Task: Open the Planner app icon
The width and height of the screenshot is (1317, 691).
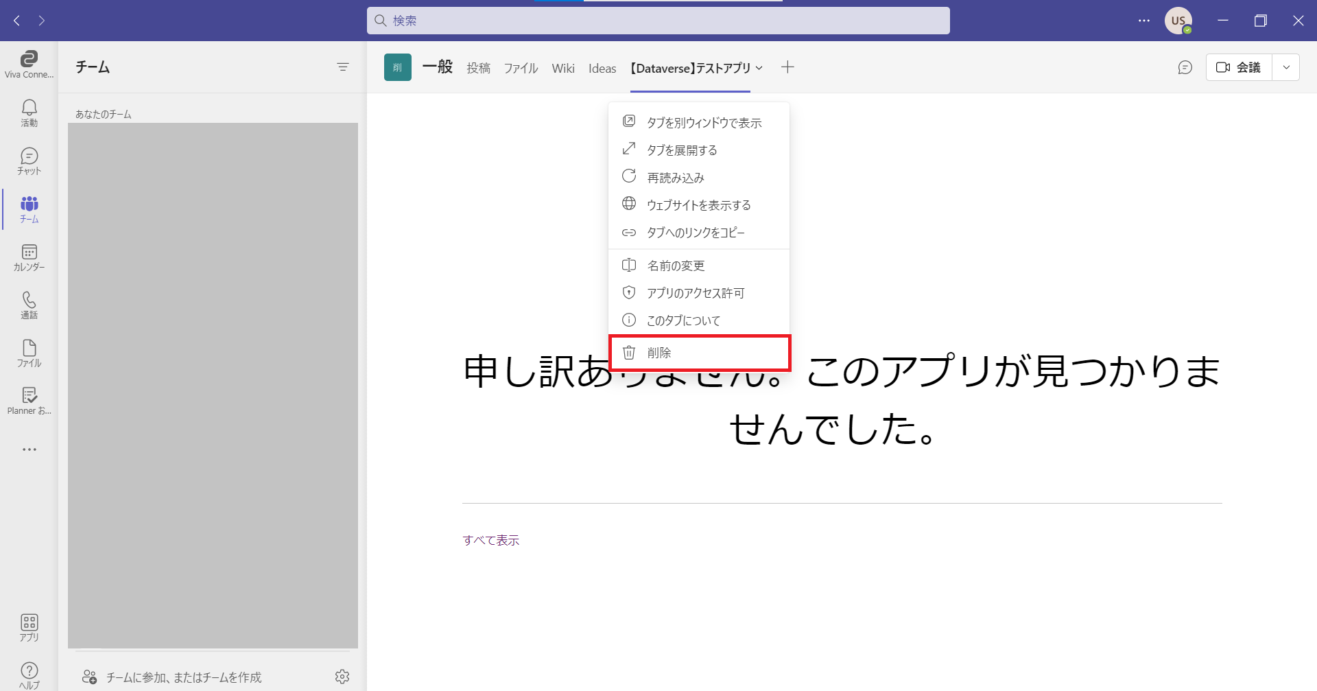Action: coord(29,401)
